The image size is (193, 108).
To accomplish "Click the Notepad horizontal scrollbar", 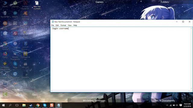I will [120, 91].
